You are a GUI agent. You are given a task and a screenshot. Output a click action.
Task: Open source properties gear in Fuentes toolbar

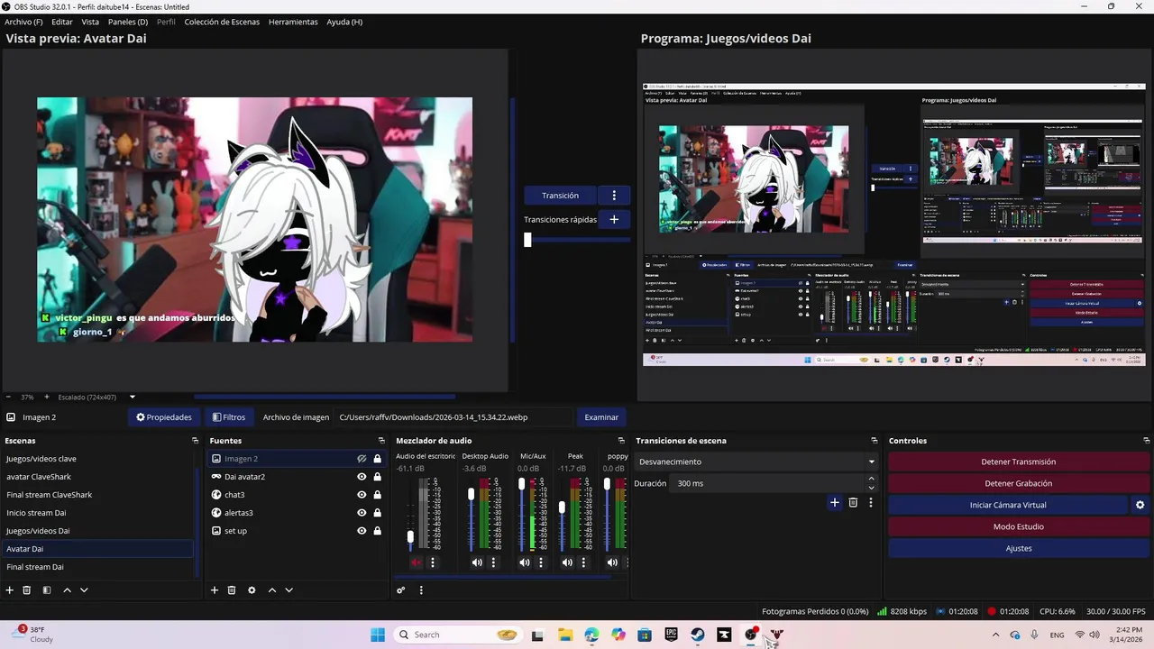(x=252, y=590)
